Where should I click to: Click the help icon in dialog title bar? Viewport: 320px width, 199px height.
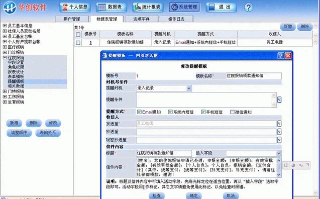(281, 55)
